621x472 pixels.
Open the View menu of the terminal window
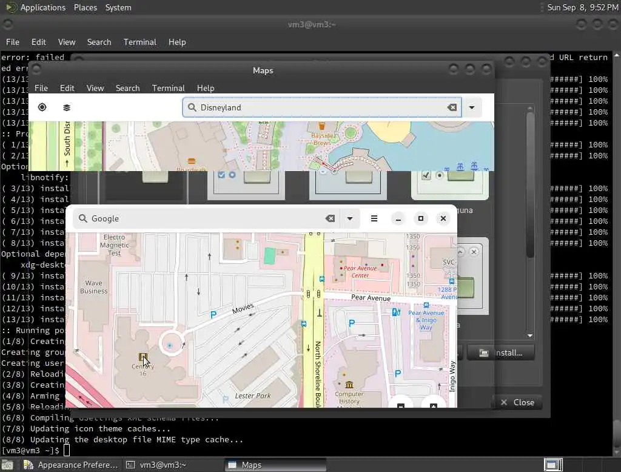(67, 42)
